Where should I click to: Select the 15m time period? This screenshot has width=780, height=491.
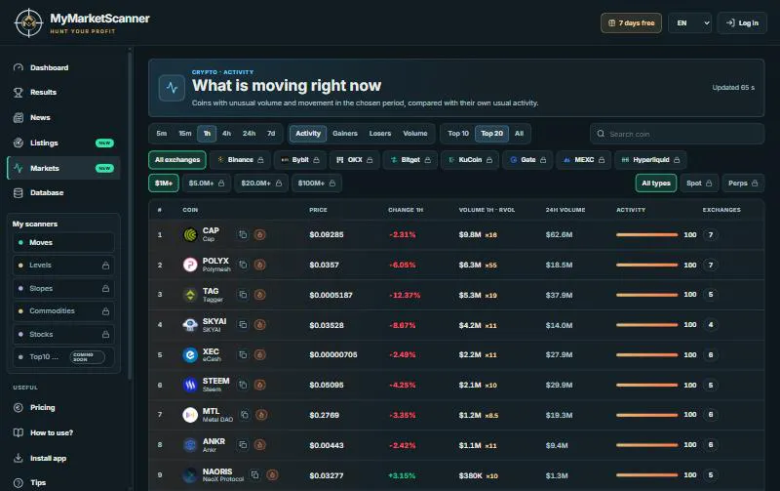click(185, 134)
